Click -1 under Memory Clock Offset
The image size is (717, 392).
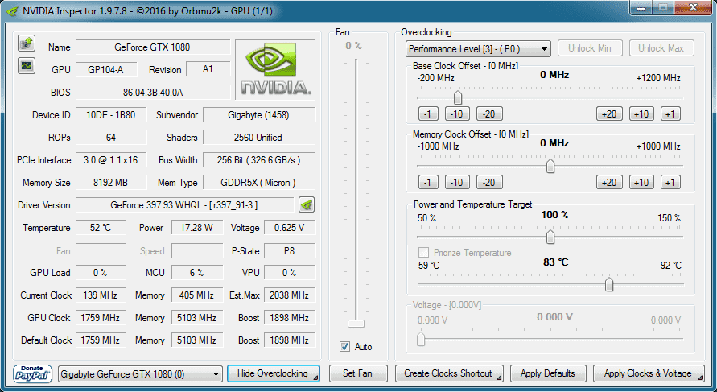pos(428,183)
